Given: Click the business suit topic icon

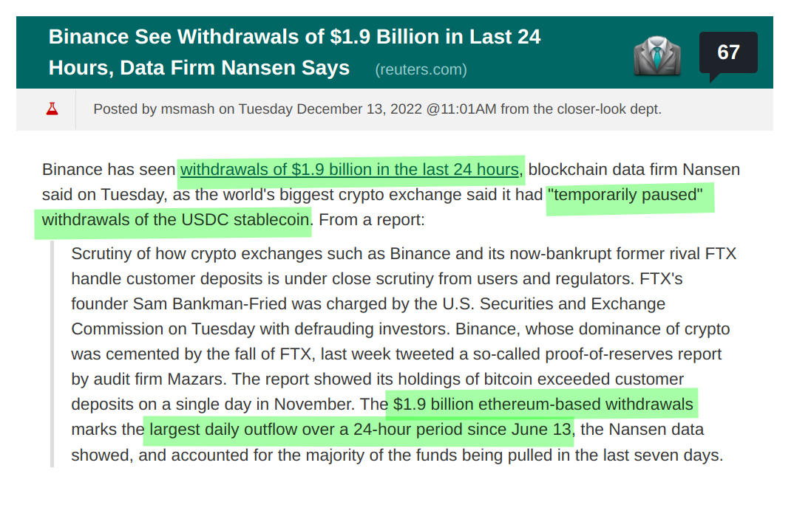Looking at the screenshot, I should (656, 55).
